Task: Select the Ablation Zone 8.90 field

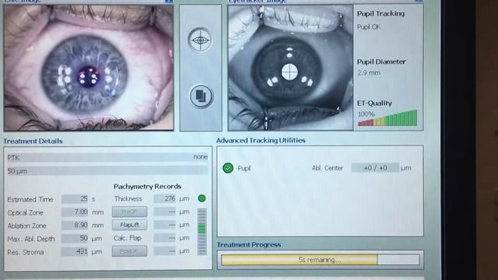Action: pyautogui.click(x=75, y=226)
